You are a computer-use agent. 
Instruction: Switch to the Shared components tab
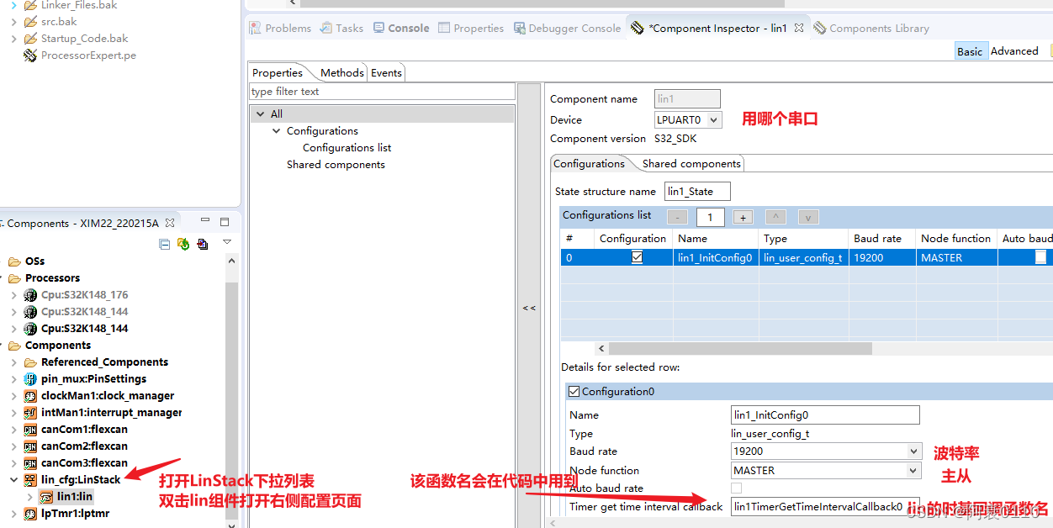[x=691, y=163]
